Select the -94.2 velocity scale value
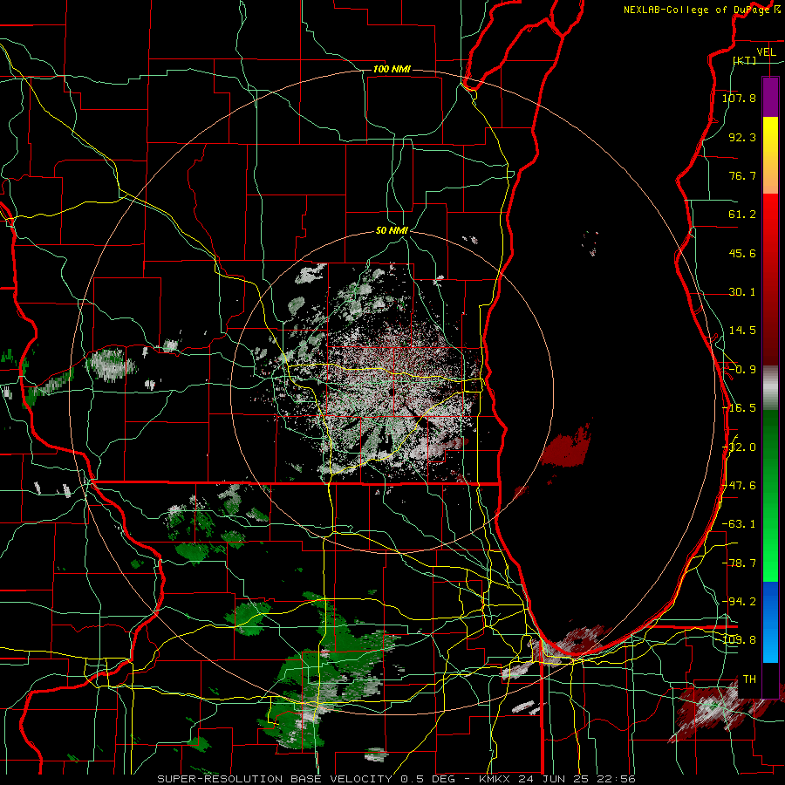785x785 pixels. (739, 602)
